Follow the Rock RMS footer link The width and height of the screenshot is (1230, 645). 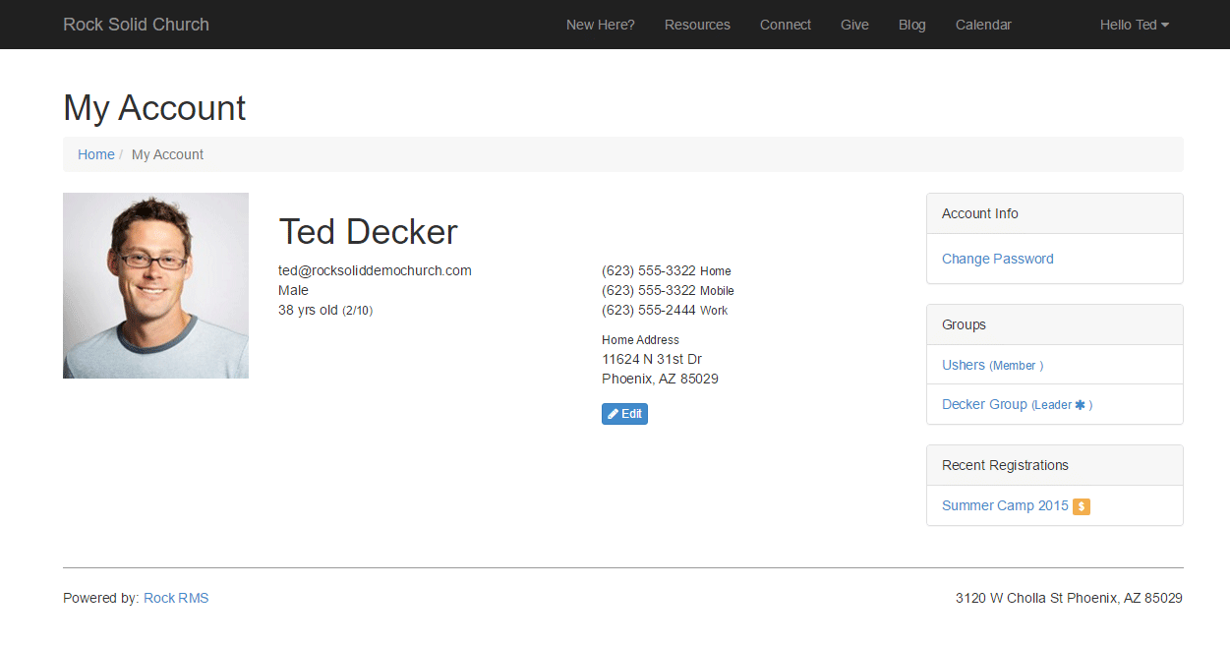coord(176,598)
